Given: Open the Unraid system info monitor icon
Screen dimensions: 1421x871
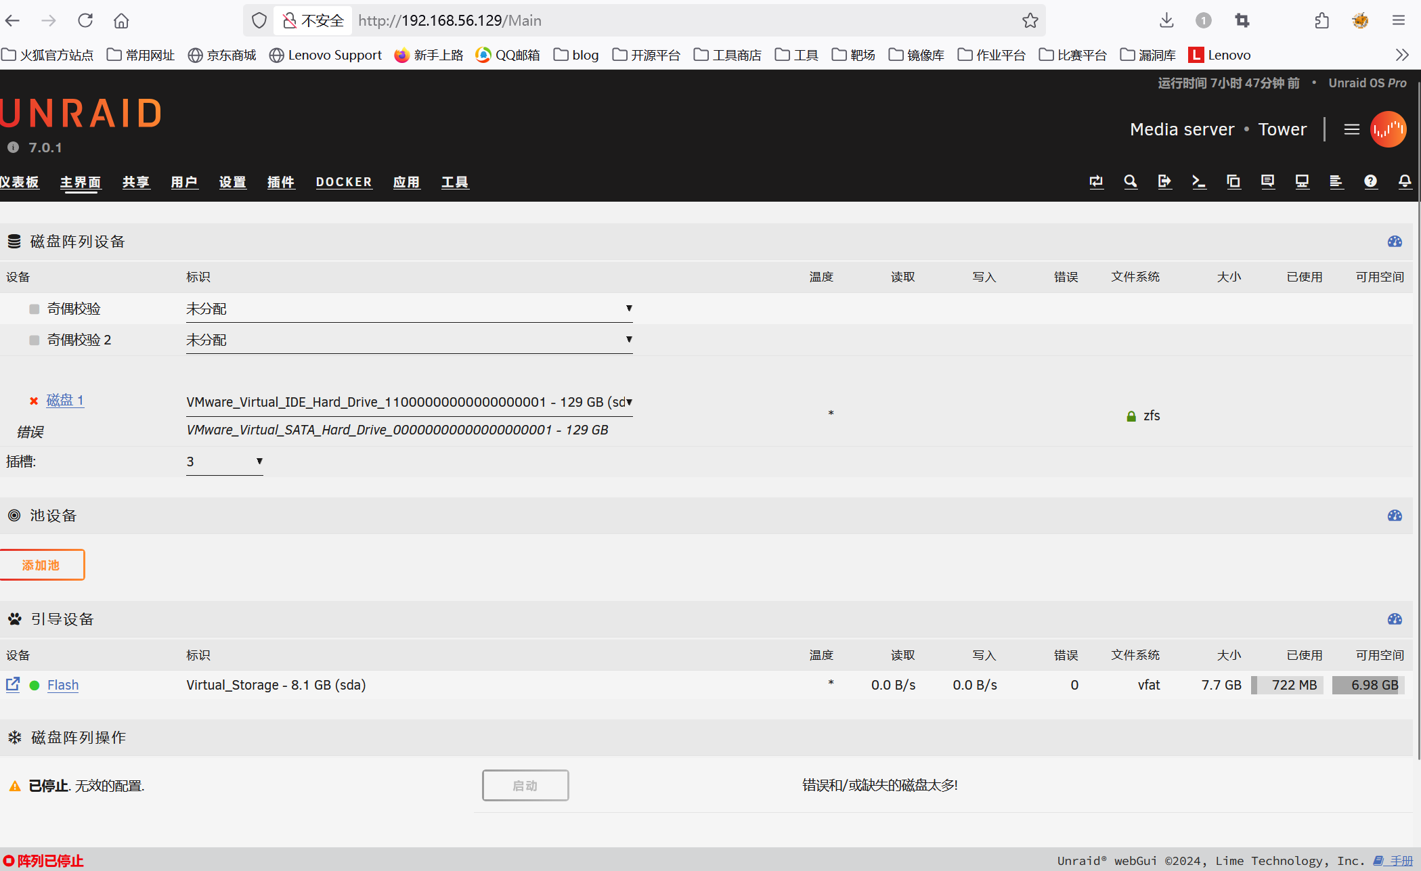Looking at the screenshot, I should click(x=1302, y=181).
